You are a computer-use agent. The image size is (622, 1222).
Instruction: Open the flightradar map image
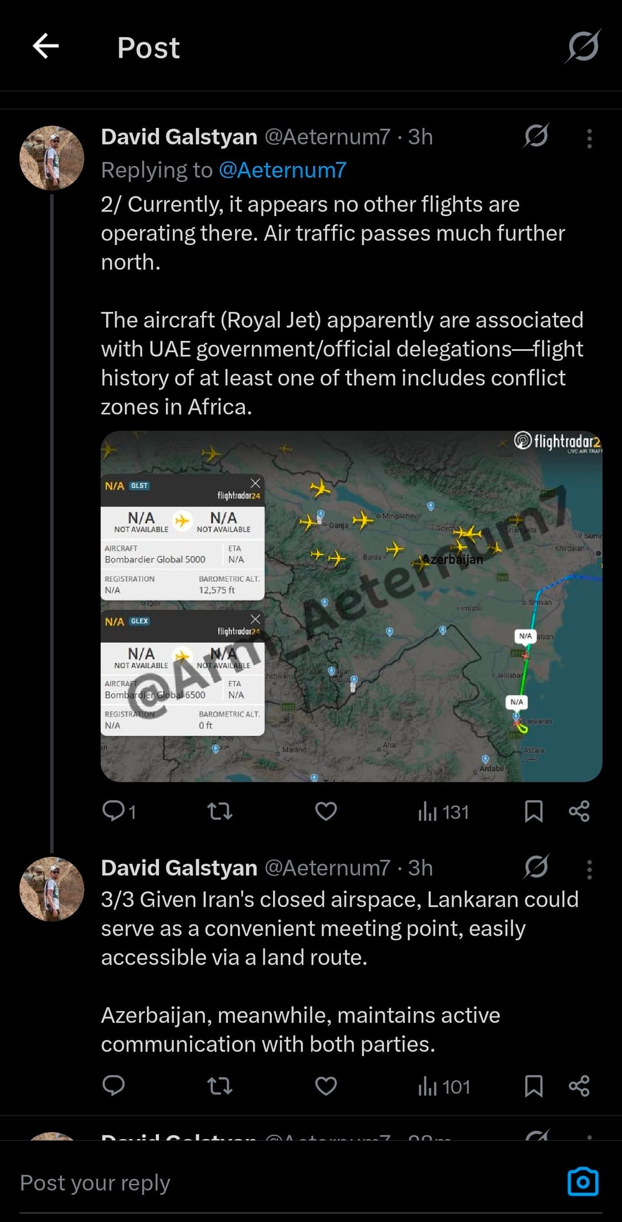click(x=351, y=606)
